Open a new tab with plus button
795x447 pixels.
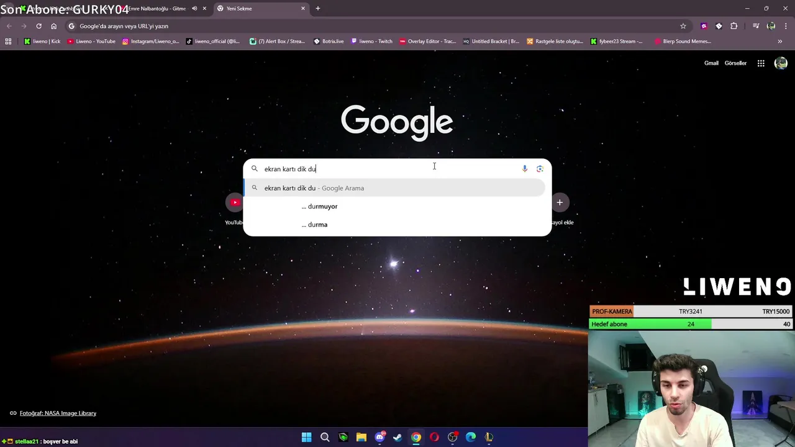pos(318,9)
